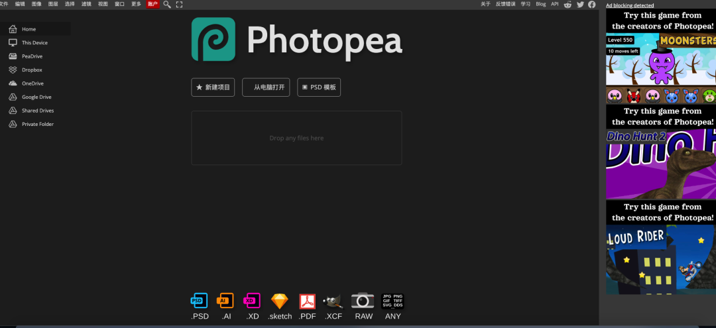Image resolution: width=716 pixels, height=328 pixels.
Task: Open the search magnifier icon in menu bar
Action: [167, 4]
